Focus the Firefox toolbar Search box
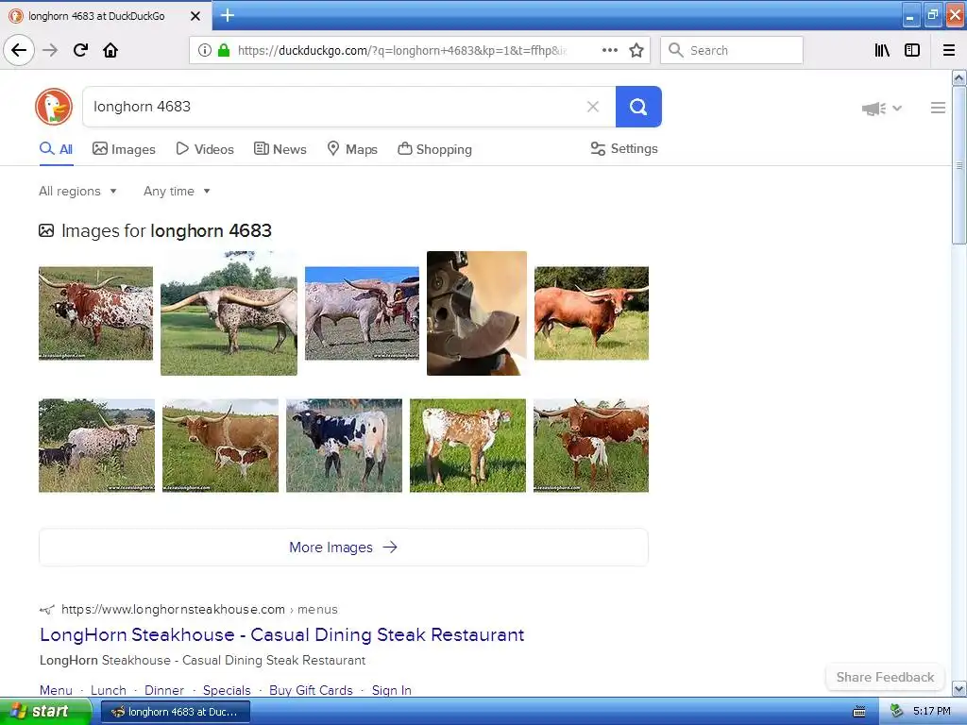The image size is (967, 725). (732, 50)
